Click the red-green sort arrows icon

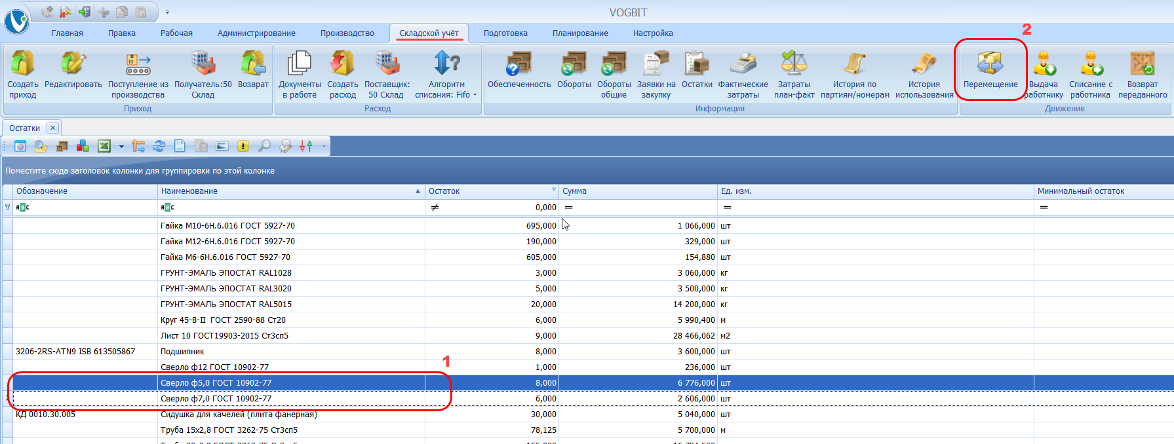(306, 146)
